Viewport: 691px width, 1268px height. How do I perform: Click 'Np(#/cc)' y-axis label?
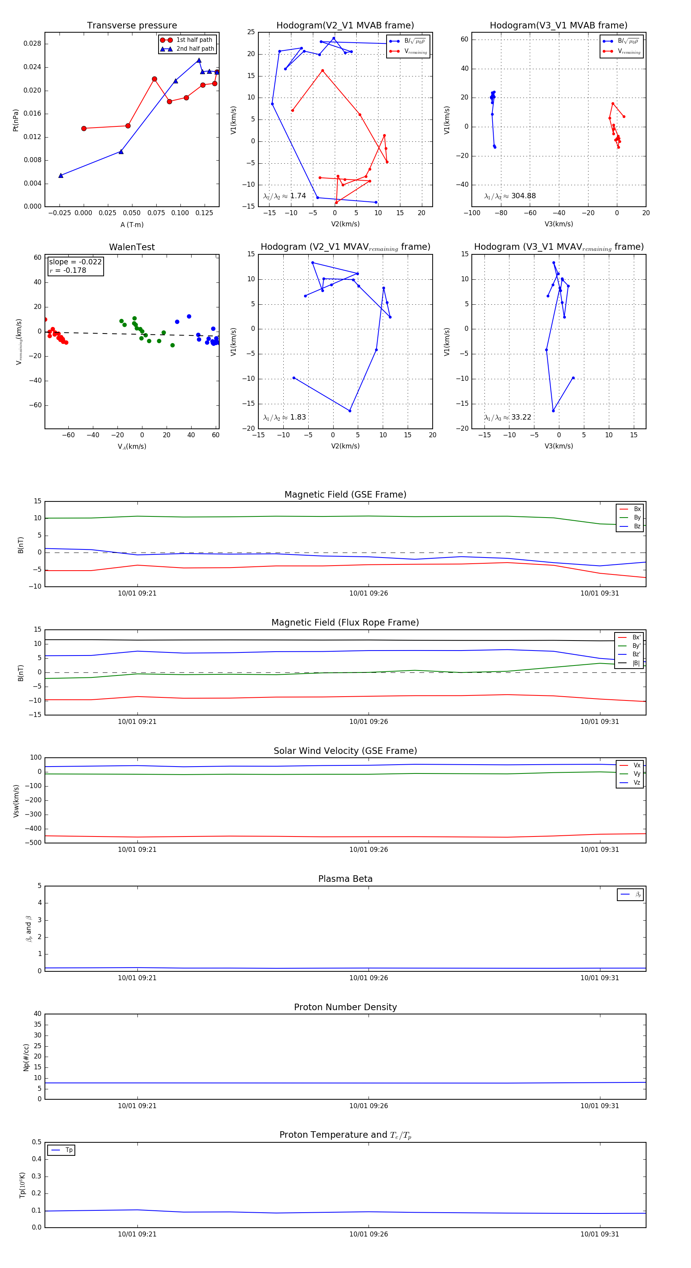pyautogui.click(x=26, y=1057)
